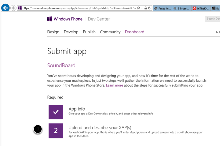This screenshot has width=220, height=146.
Task: Click the browser forward arrow button
Action: 13,8
